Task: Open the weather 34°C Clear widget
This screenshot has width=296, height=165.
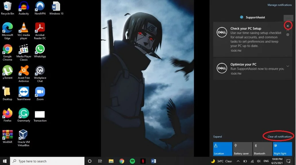Action: point(222,161)
